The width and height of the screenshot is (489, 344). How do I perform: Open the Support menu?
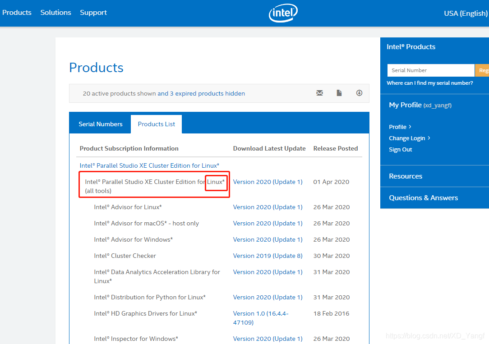coord(93,13)
